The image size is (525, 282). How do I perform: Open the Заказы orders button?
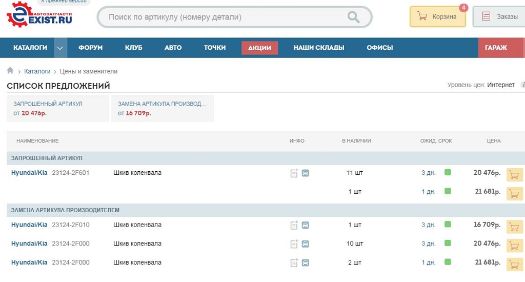500,17
